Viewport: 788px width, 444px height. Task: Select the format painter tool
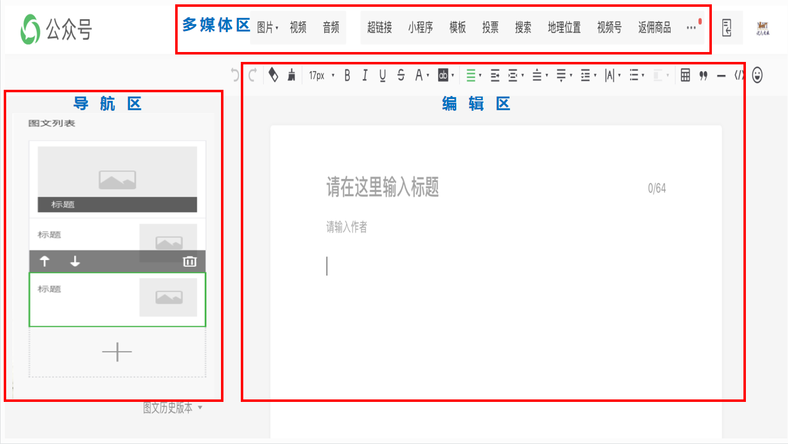290,74
